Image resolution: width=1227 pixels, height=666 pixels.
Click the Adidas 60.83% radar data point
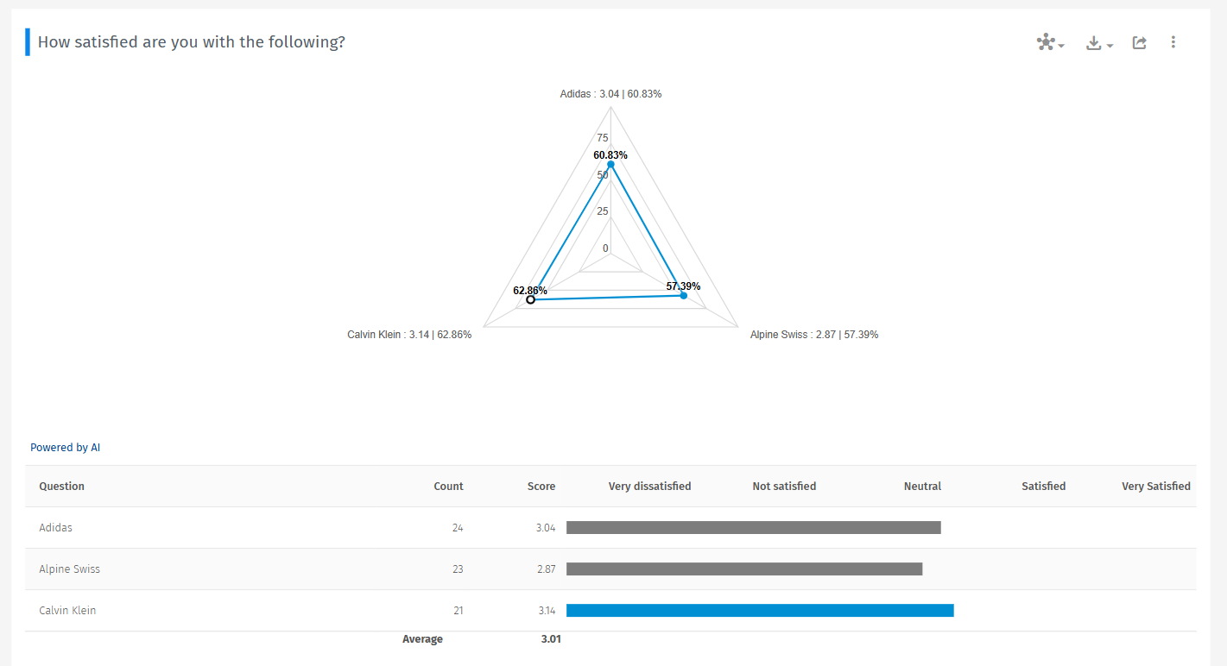(610, 164)
